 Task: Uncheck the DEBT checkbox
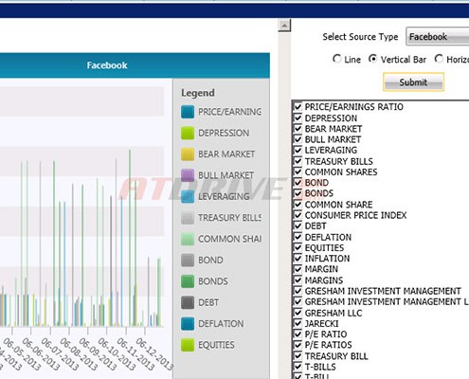[298, 226]
